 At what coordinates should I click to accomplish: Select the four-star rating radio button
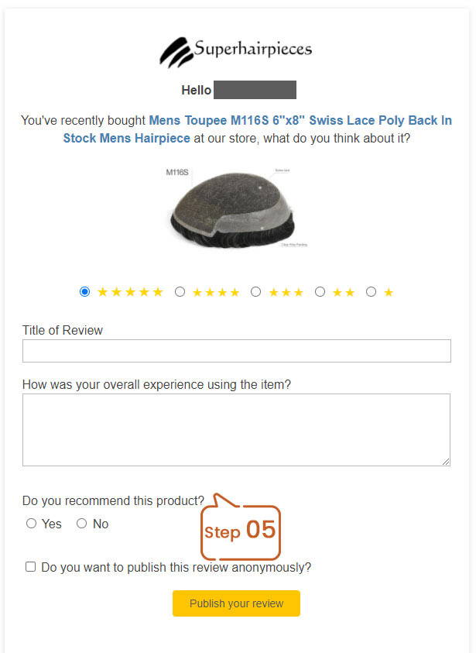point(180,291)
